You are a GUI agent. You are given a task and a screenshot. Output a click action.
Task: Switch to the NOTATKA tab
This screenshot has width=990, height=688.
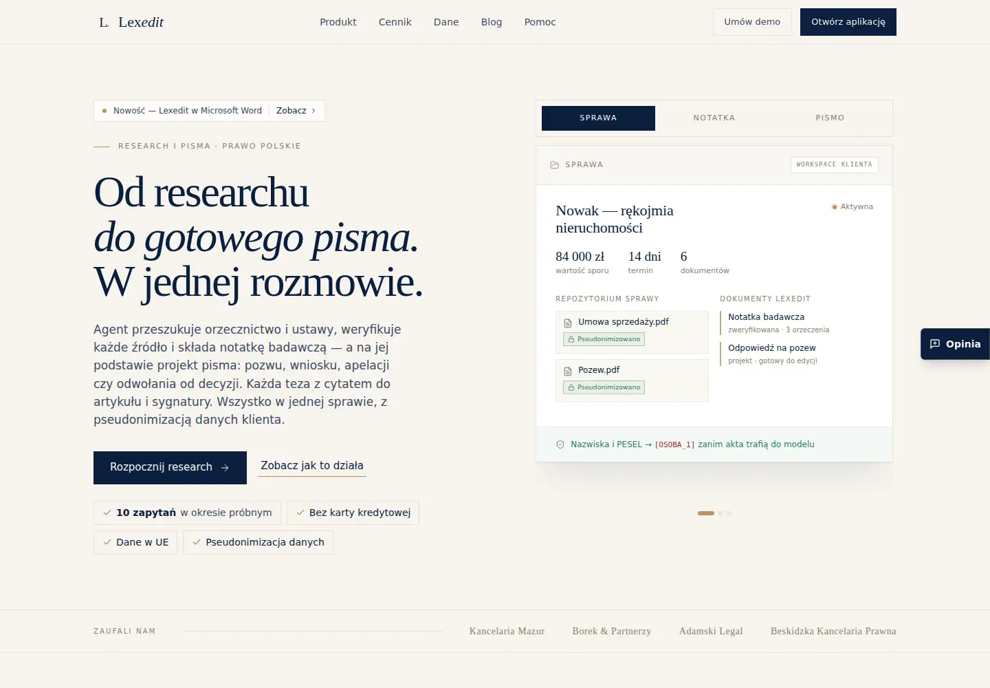point(714,118)
